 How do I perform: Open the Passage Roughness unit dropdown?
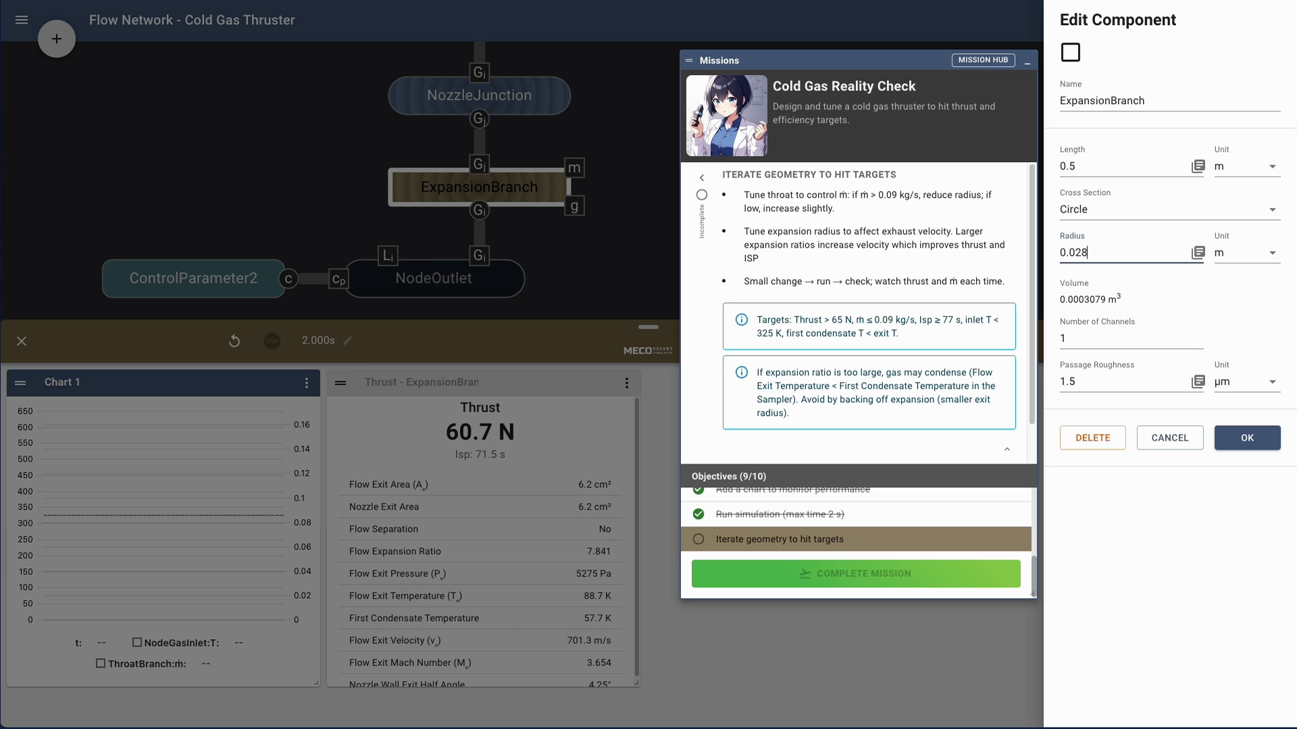pos(1273,382)
